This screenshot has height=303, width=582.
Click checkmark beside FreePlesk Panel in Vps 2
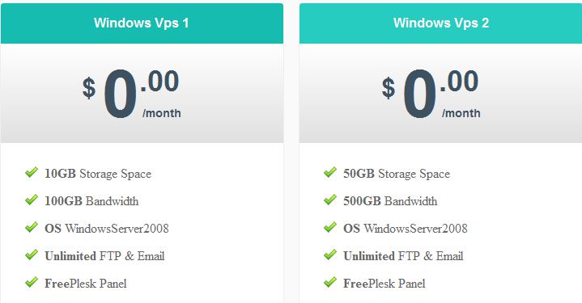[330, 282]
